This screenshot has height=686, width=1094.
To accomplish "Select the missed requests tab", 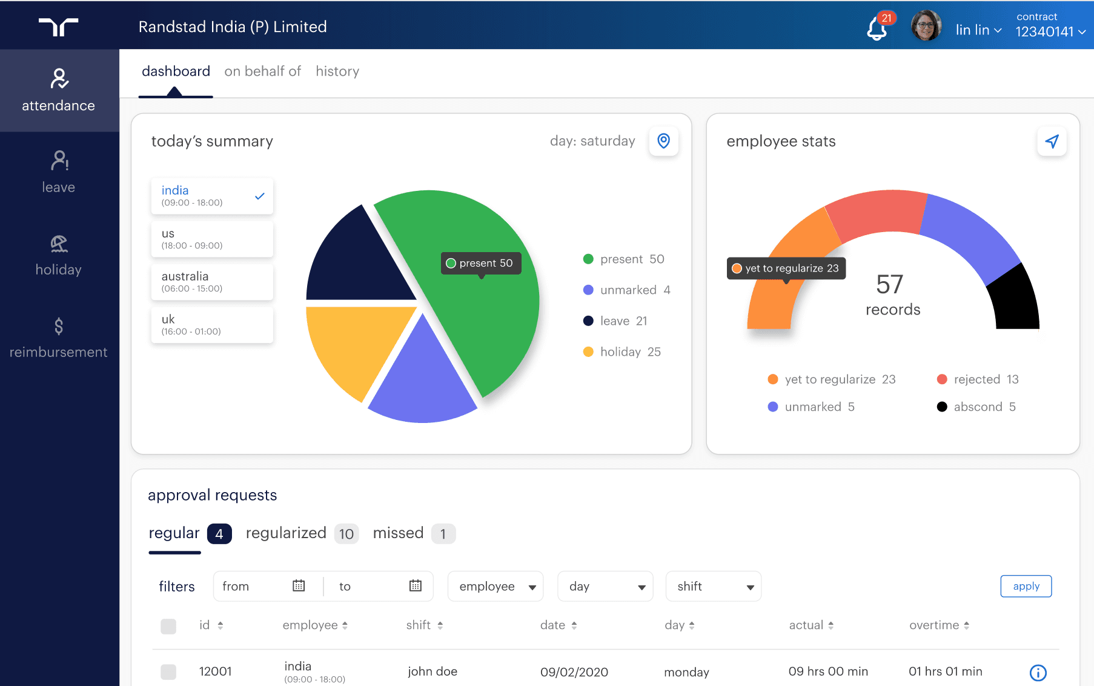I will point(414,533).
